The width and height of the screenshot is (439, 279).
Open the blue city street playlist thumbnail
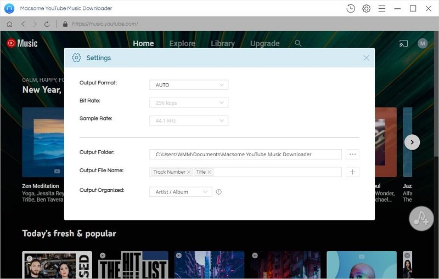210,265
